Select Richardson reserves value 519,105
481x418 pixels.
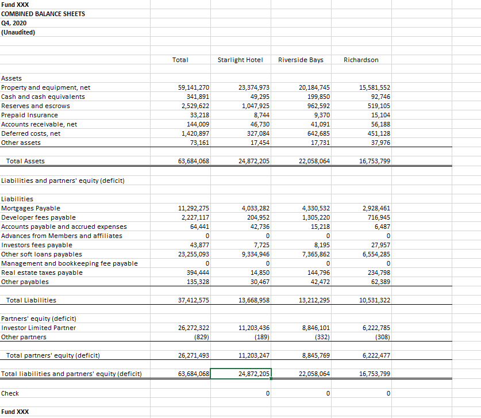tap(379, 106)
